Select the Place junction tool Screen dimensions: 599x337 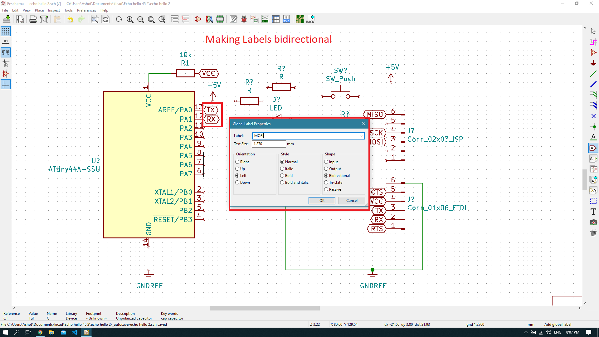[x=593, y=127]
